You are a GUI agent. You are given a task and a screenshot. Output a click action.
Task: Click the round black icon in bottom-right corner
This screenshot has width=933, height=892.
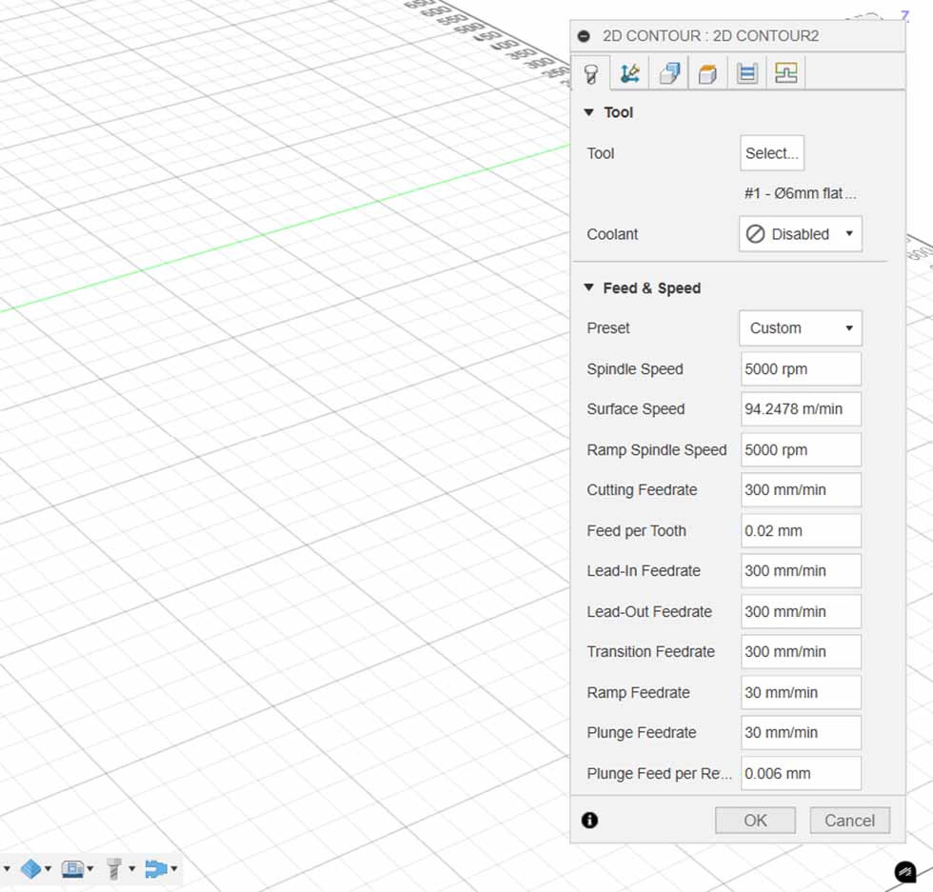point(905,872)
